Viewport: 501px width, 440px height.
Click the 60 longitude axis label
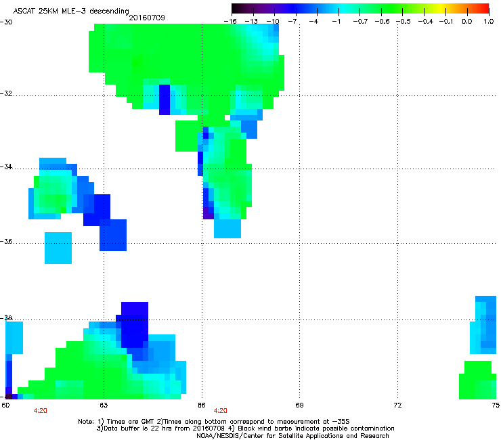coord(5,405)
